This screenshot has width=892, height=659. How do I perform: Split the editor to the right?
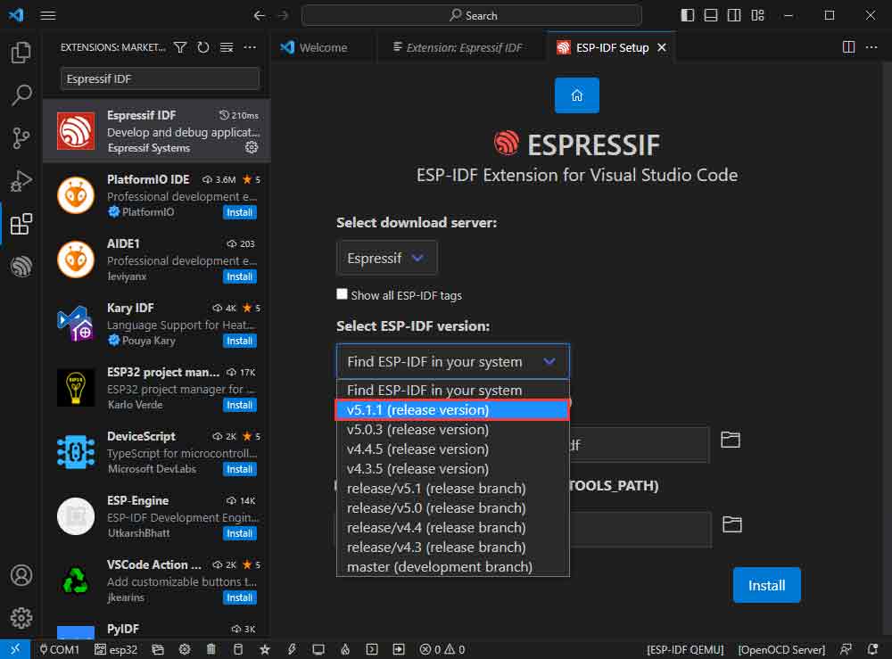(849, 47)
